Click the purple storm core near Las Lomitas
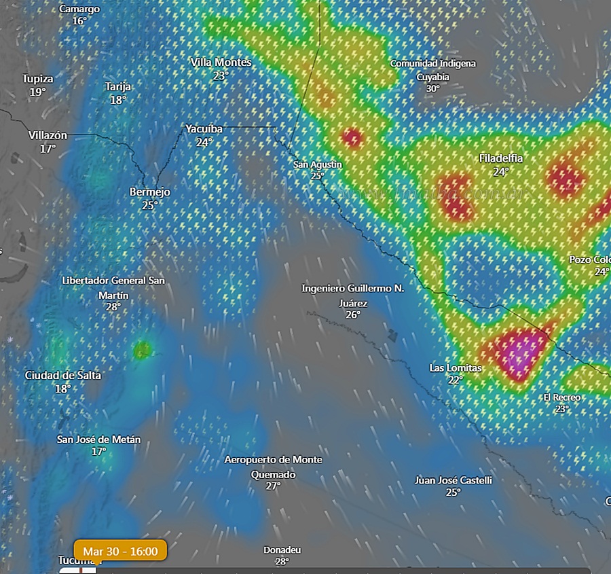This screenshot has width=611, height=574. point(519,357)
